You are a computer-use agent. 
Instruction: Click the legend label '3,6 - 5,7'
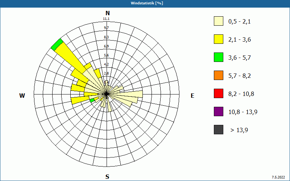(240, 58)
